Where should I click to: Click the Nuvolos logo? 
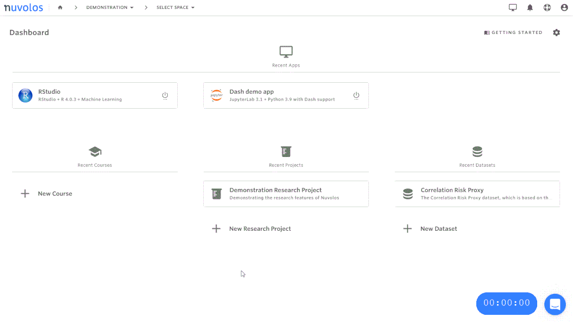click(24, 8)
